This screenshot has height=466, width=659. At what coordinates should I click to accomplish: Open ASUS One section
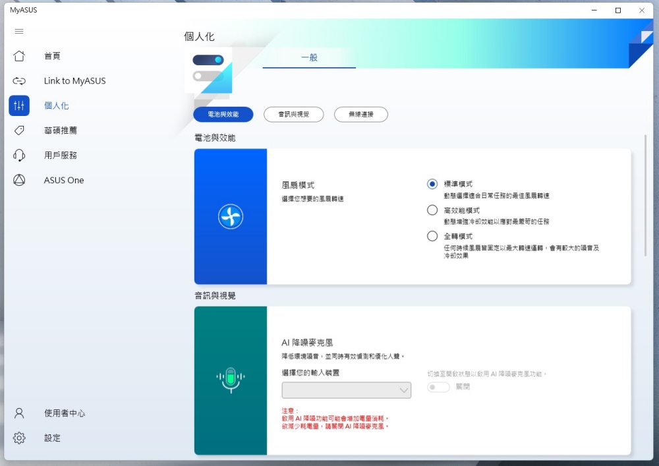pos(64,180)
